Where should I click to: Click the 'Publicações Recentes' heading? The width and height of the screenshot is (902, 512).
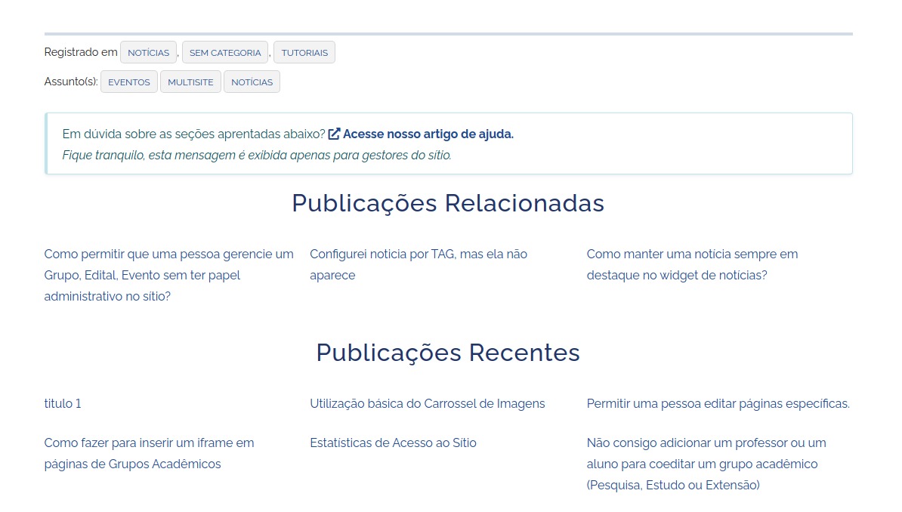(448, 353)
